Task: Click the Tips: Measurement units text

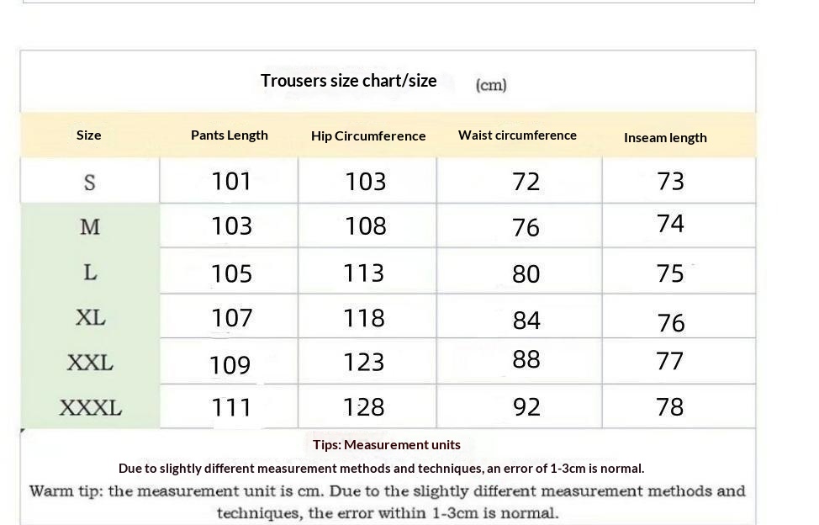Action: (386, 444)
